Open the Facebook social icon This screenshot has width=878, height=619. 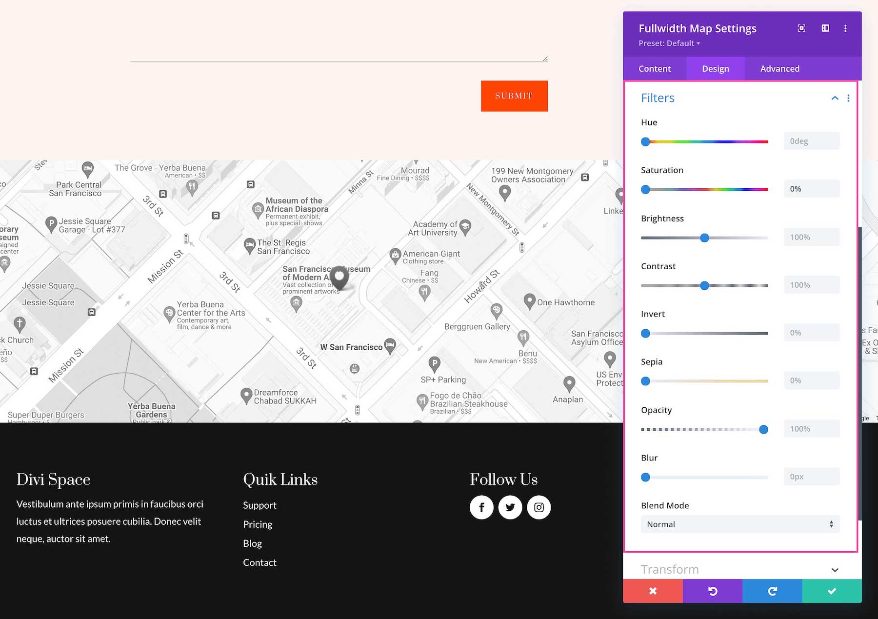(481, 507)
